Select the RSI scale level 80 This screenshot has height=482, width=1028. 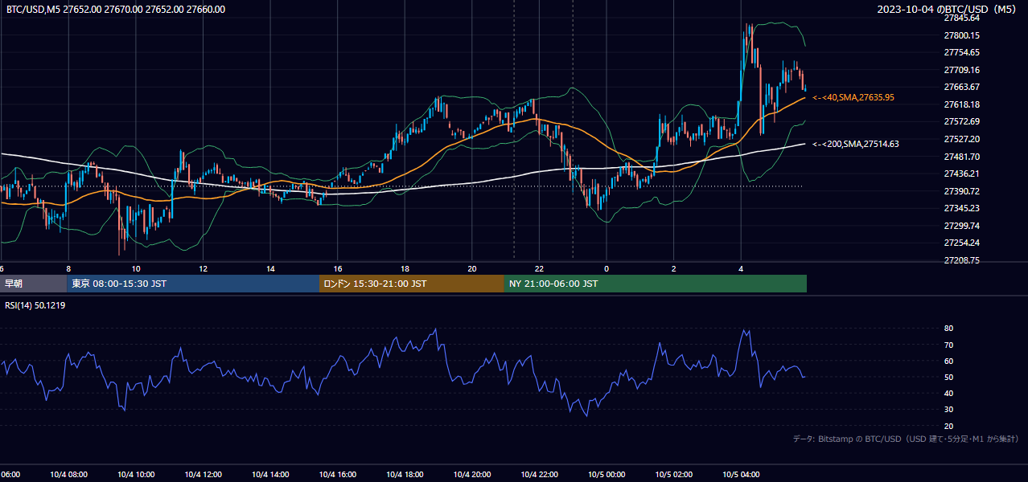click(948, 329)
